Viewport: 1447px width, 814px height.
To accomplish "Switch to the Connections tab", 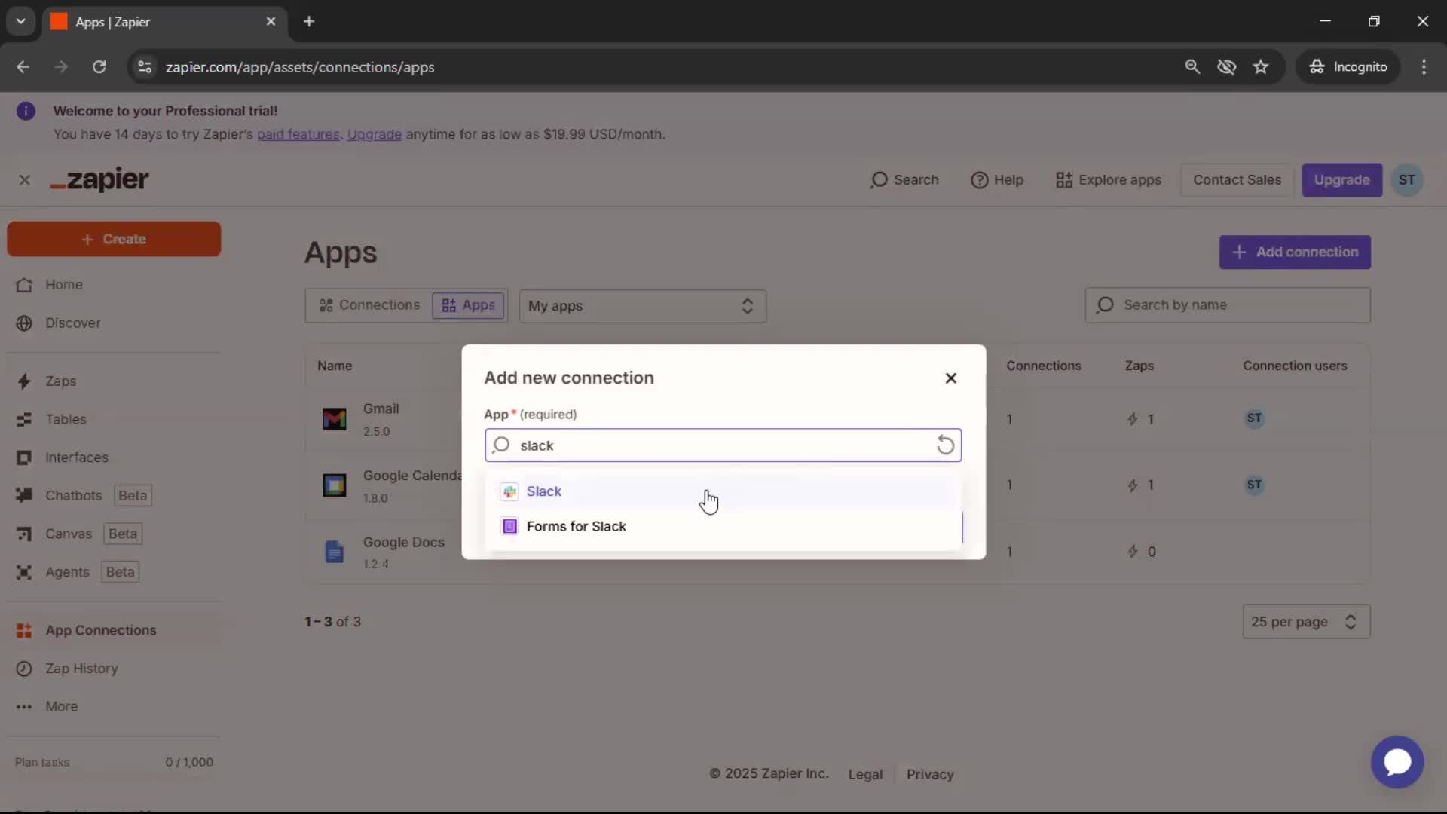I will point(369,305).
